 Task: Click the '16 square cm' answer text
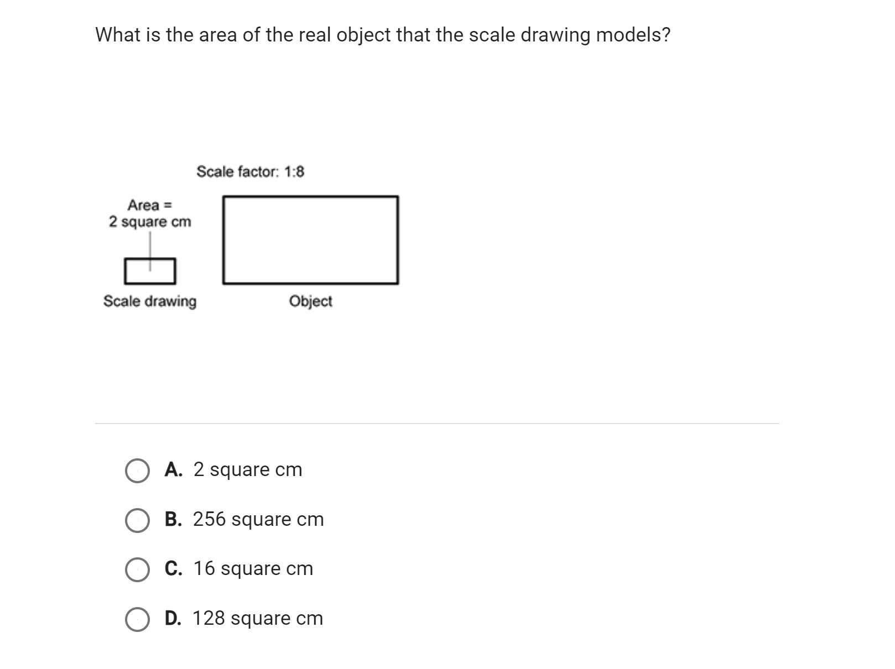(253, 568)
